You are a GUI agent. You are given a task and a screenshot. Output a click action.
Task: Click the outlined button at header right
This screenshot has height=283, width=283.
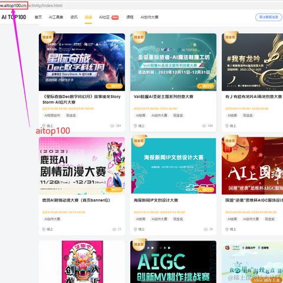pyautogui.click(x=268, y=17)
